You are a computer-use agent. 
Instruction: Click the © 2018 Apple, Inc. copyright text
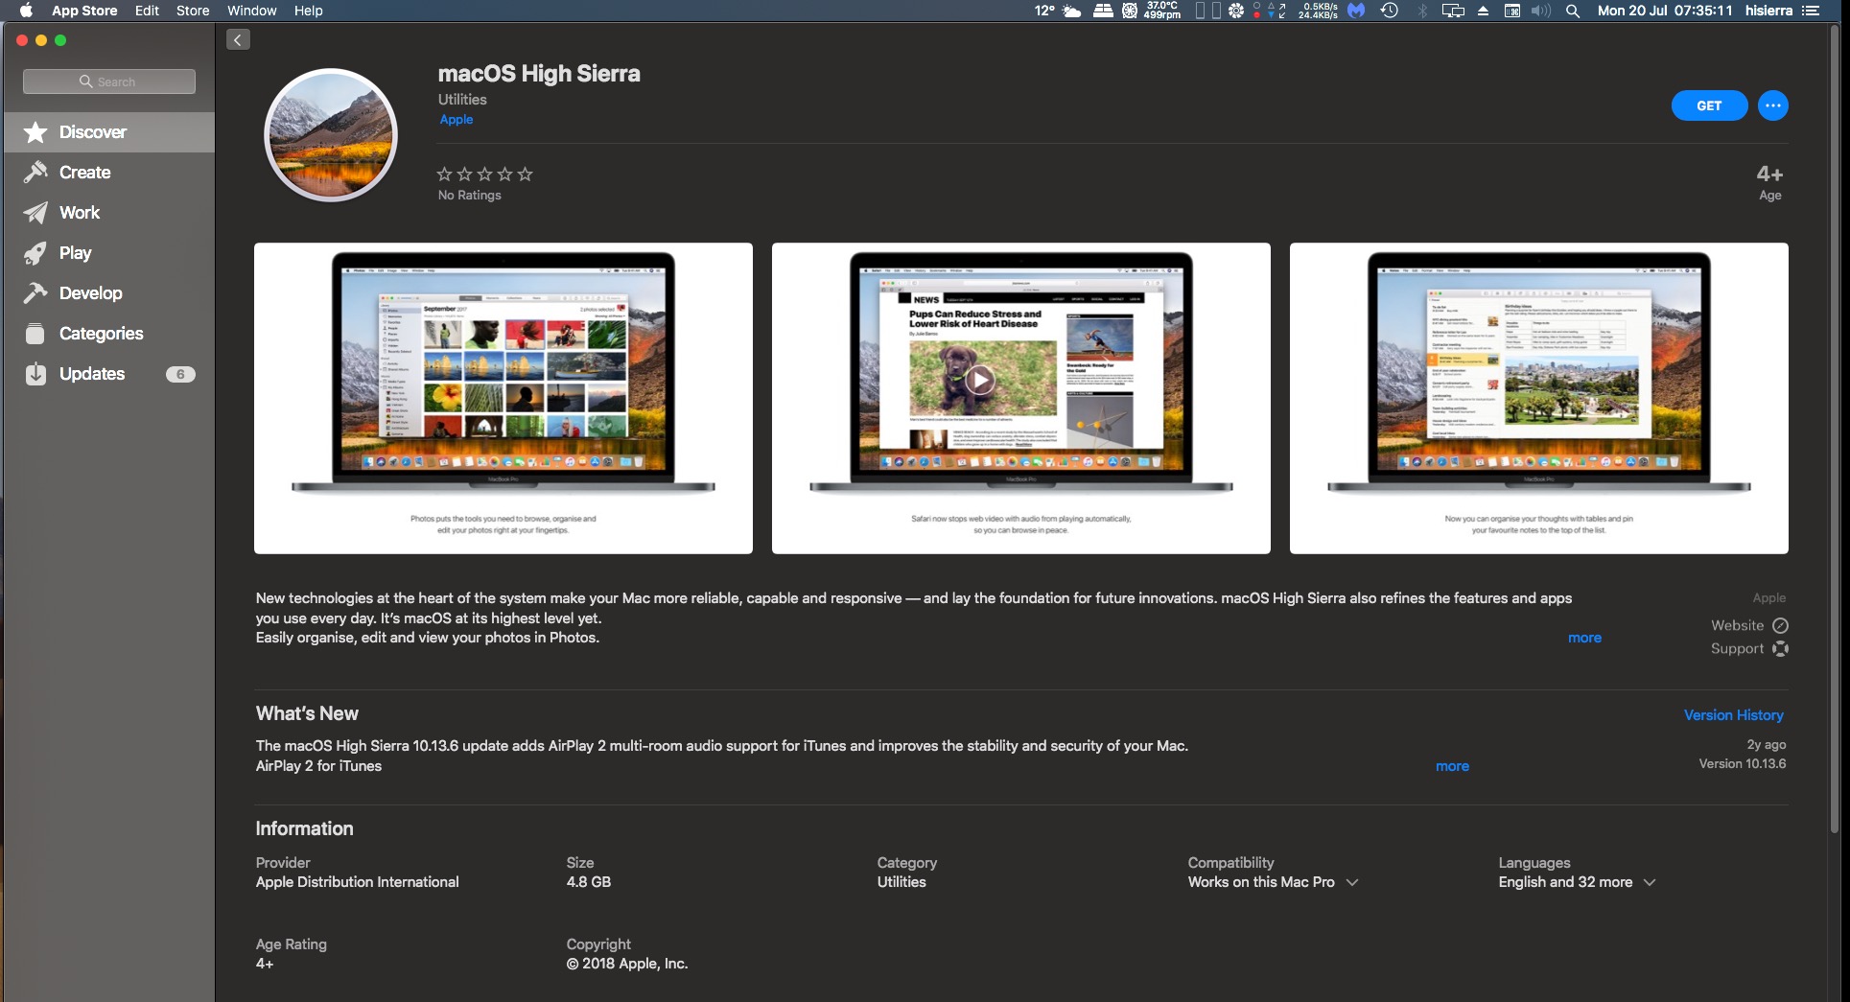[x=627, y=964]
